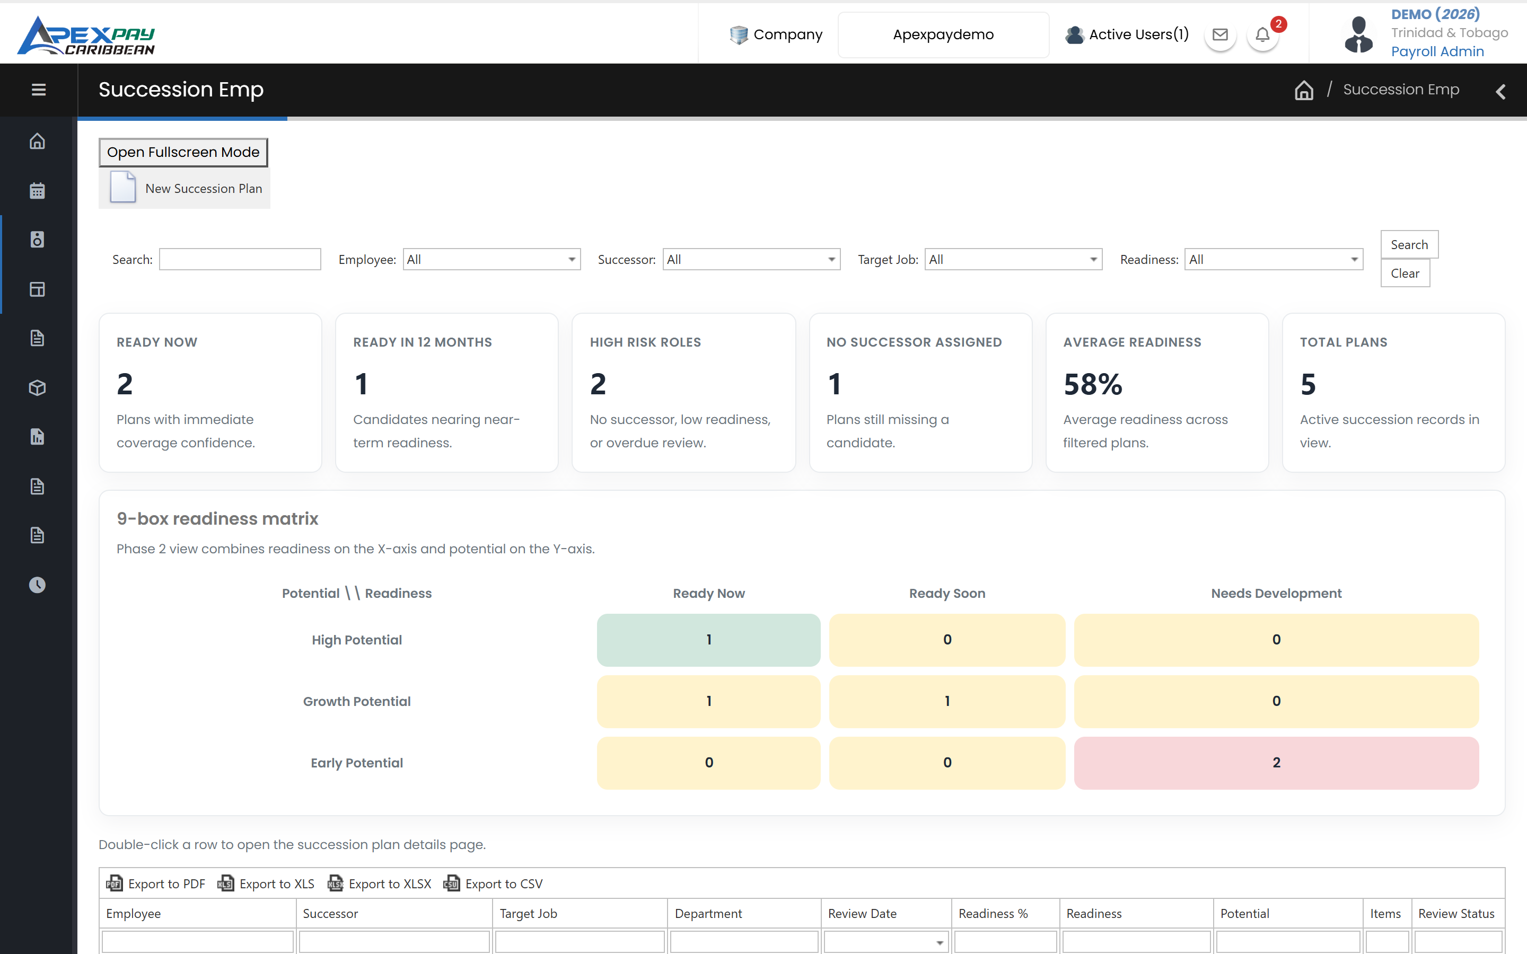Viewport: 1527px width, 954px height.
Task: Open the mail envelope icon
Action: (1221, 34)
